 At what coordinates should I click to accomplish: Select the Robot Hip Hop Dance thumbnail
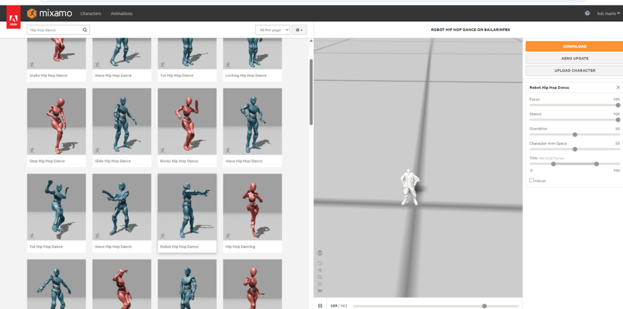click(187, 207)
